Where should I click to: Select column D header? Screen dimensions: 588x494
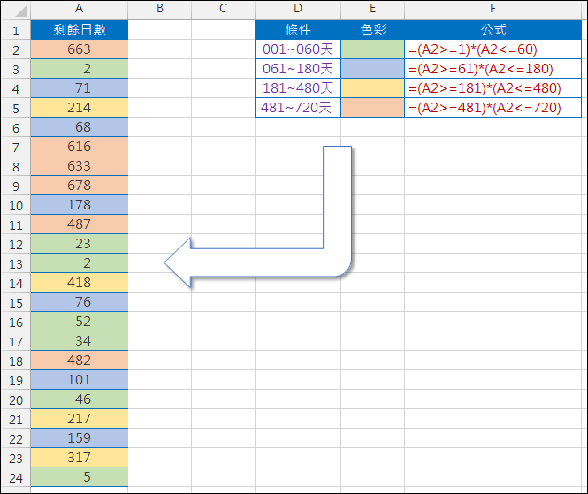(298, 9)
